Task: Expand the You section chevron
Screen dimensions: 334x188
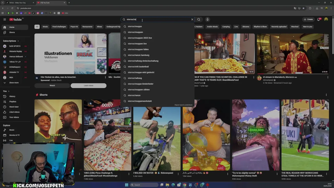Action: tap(9, 91)
